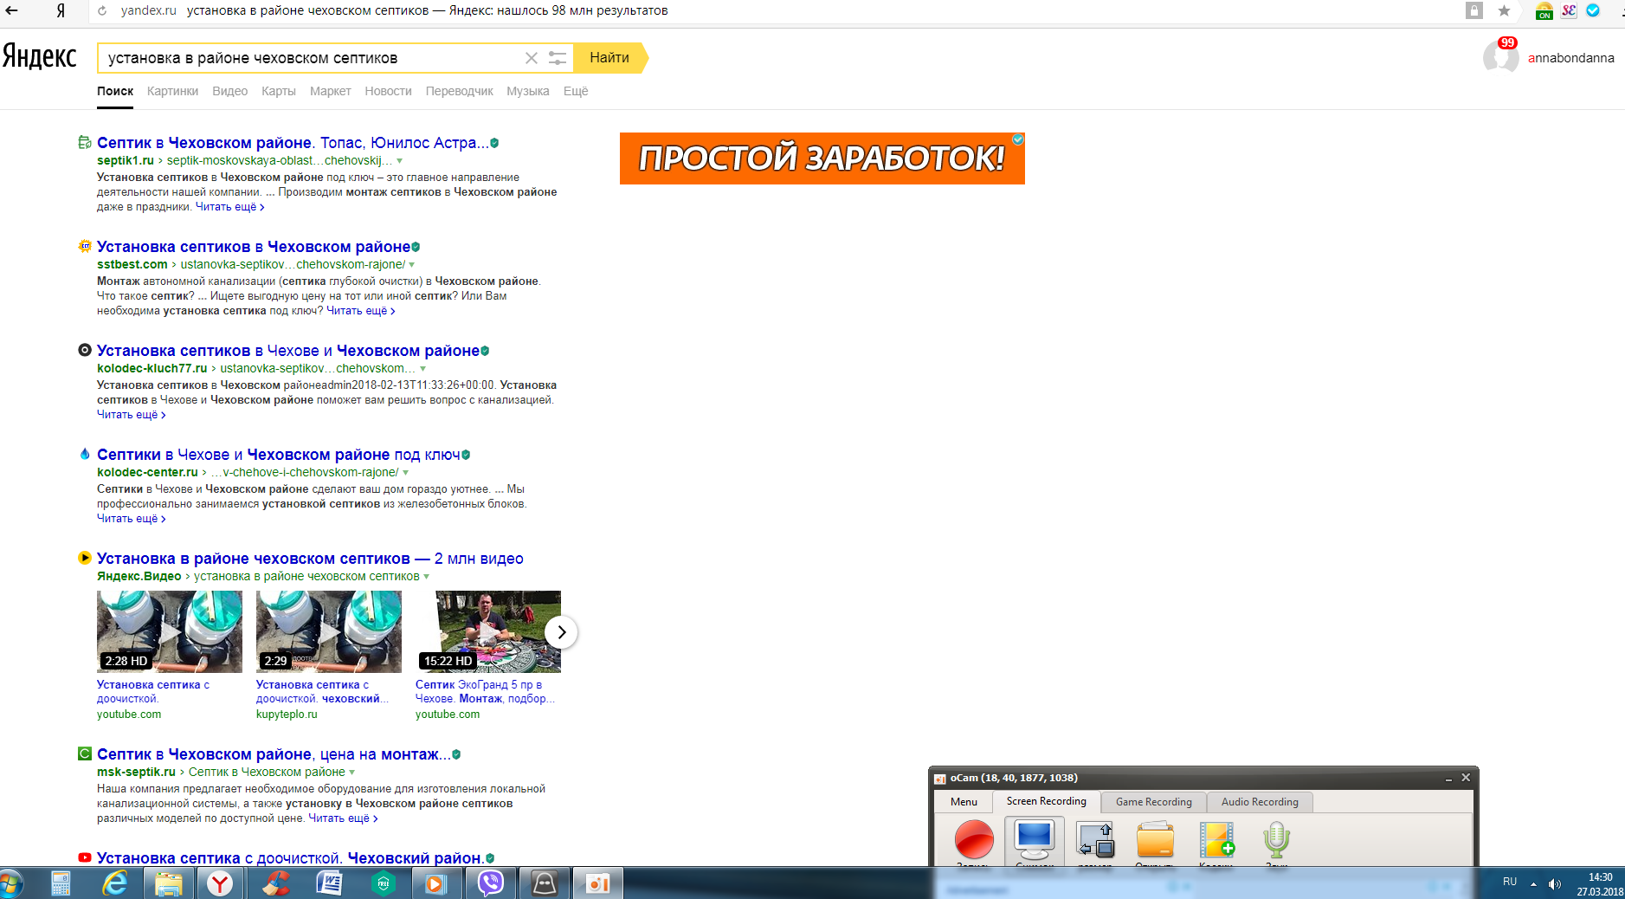Play the 15:22 HD video thumbnail
Viewport: 1625px width, 899px height.
tap(488, 631)
